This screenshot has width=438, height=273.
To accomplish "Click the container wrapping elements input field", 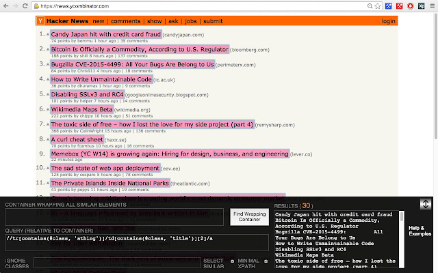I will (x=114, y=217).
